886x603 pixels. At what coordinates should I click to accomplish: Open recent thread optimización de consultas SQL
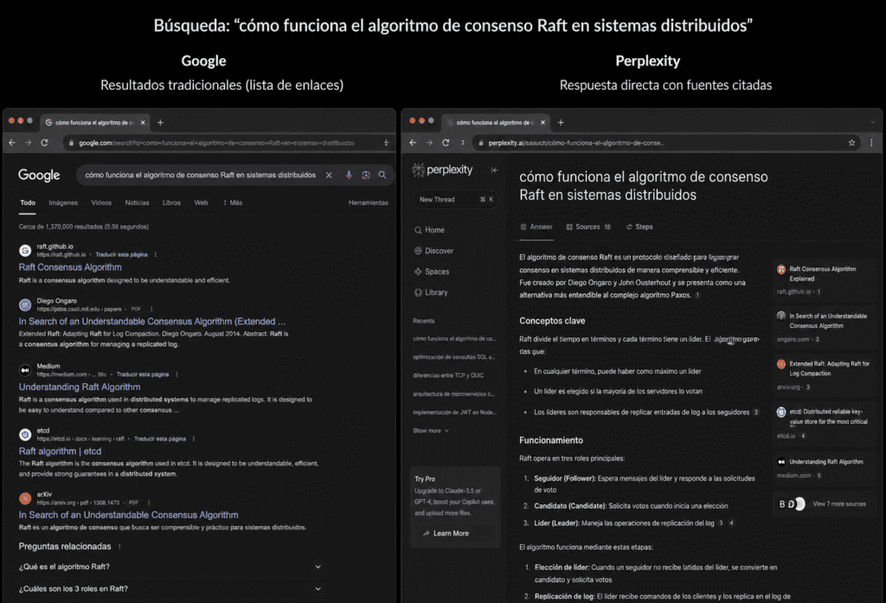tap(453, 357)
